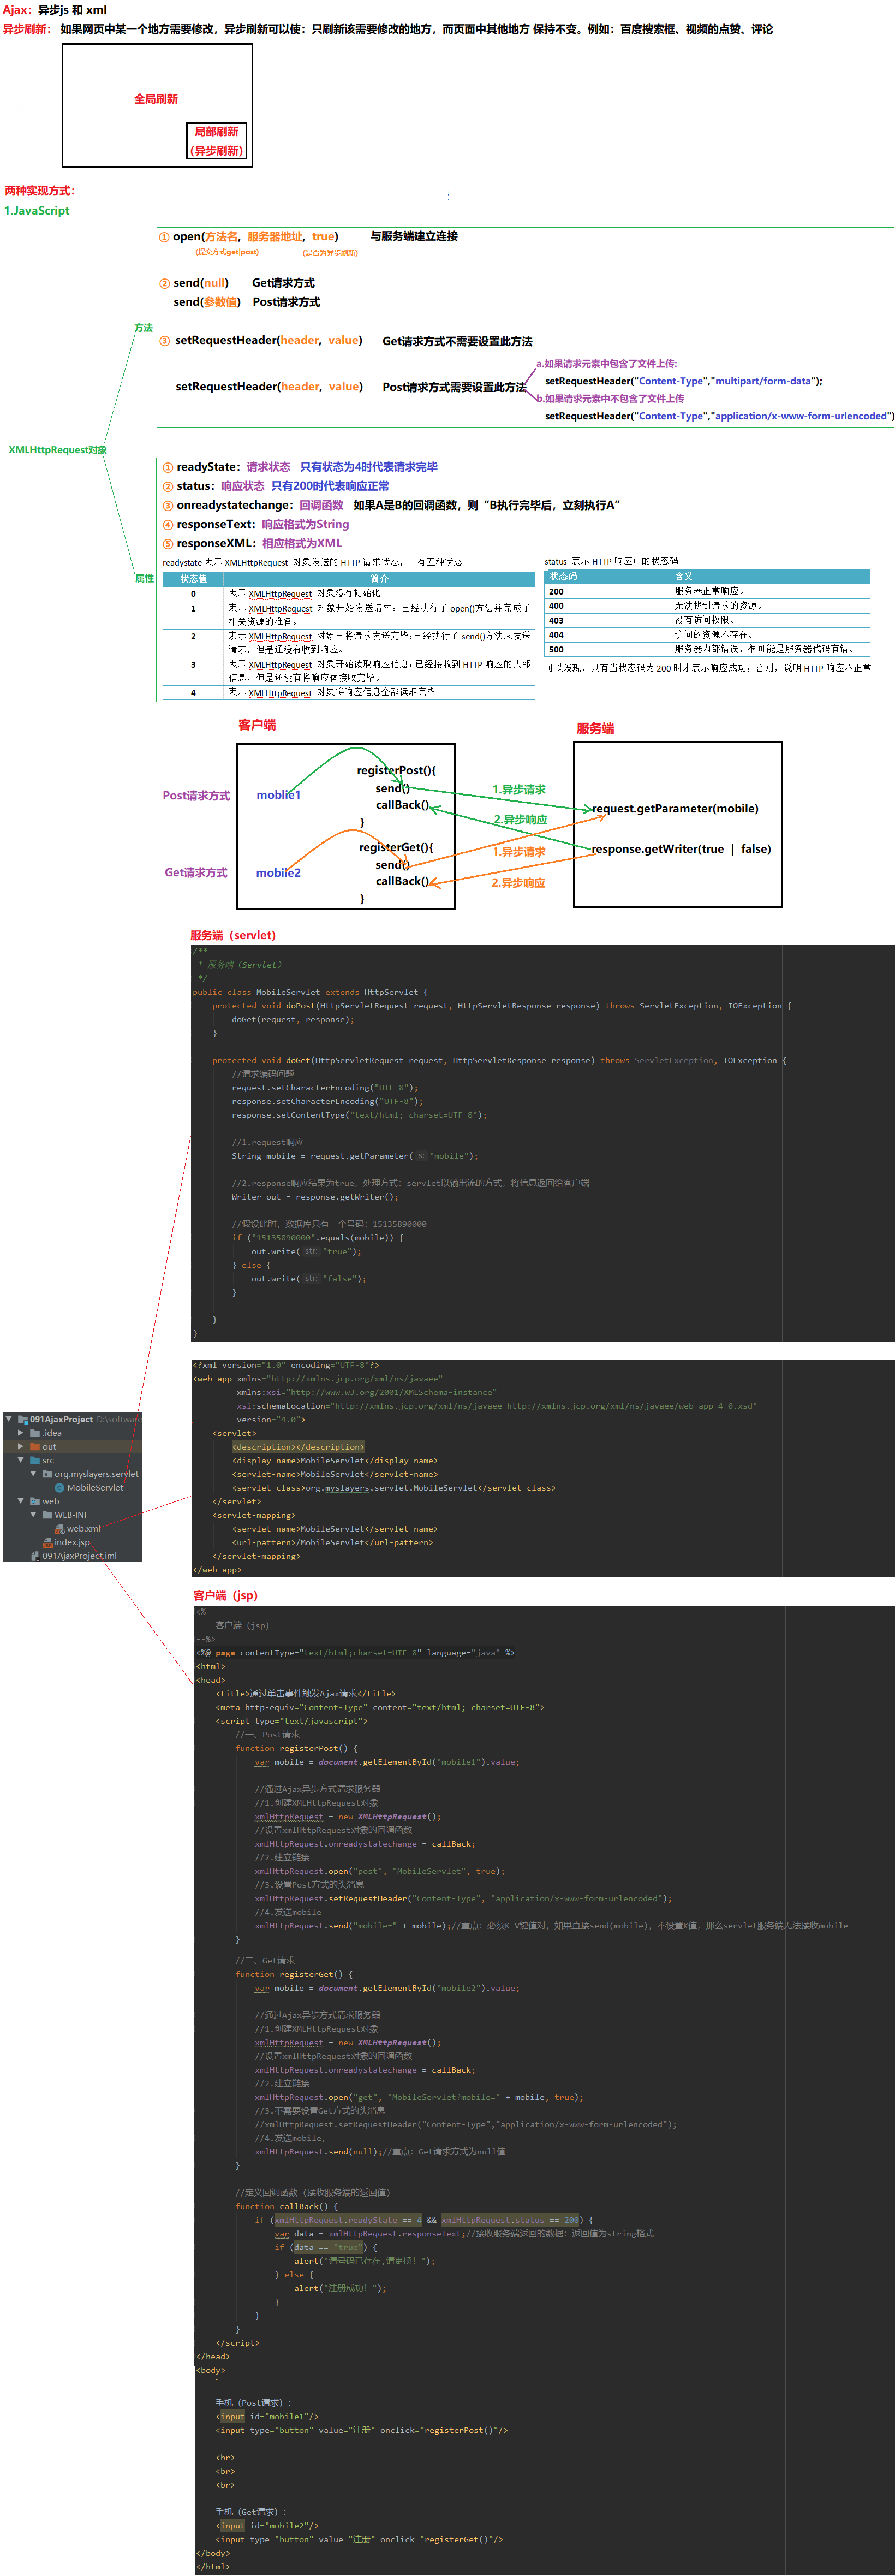The height and width of the screenshot is (2576, 895).
Task: Expand the .idea folder arrow
Action: pos(20,1433)
